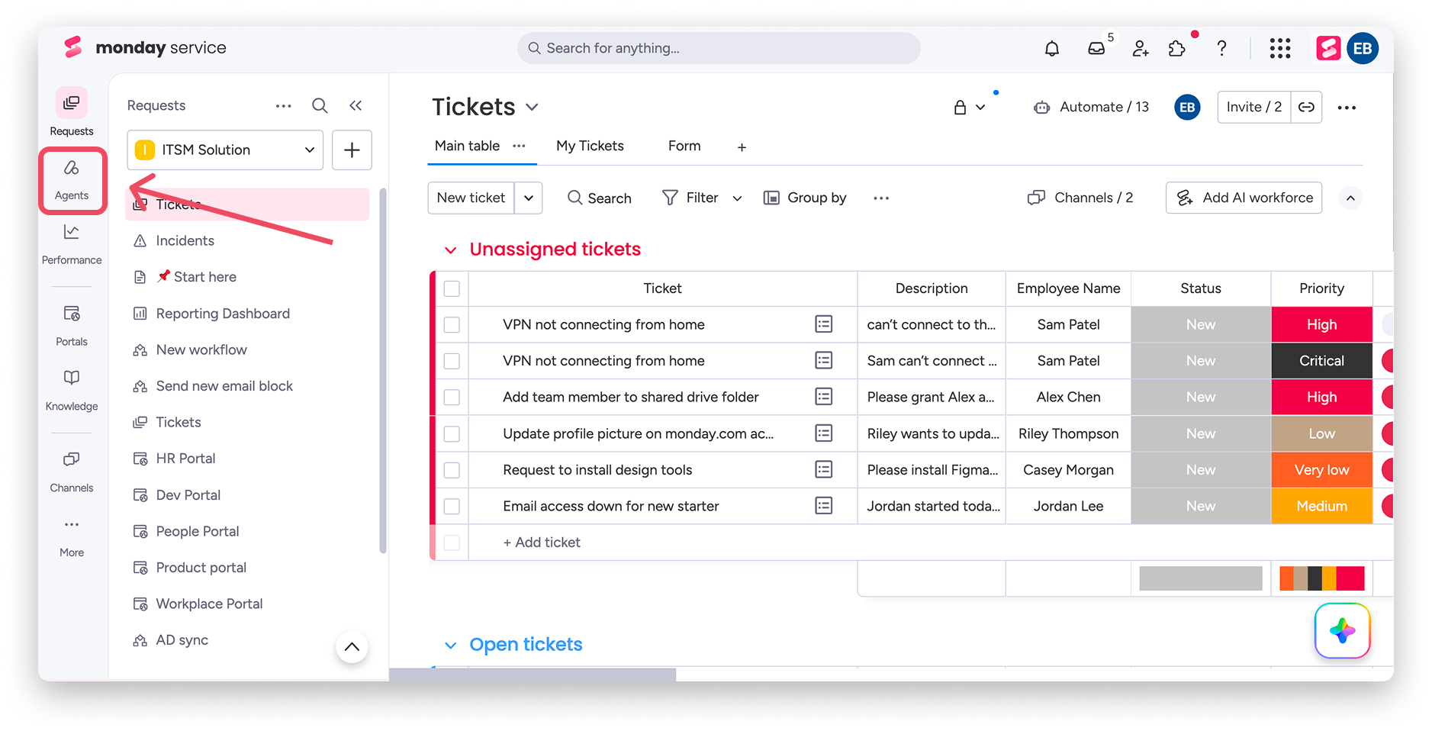Open the Requests sidebar three-dot menu
The image size is (1432, 731).
click(284, 105)
